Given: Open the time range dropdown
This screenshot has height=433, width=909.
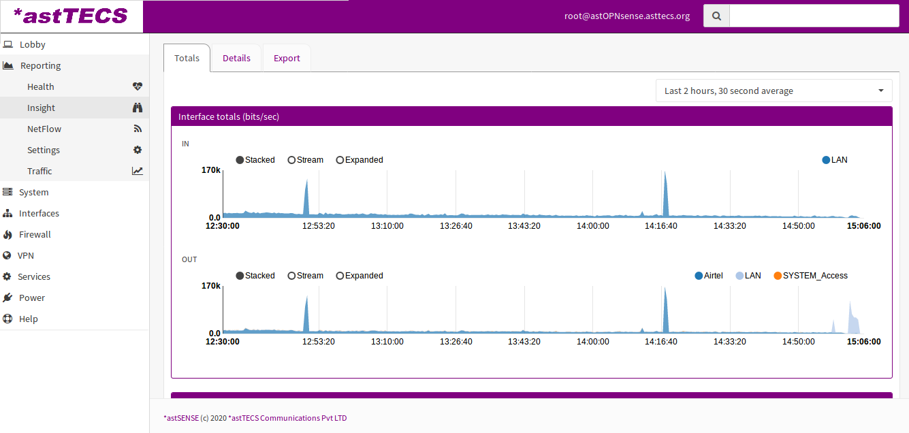Looking at the screenshot, I should click(774, 91).
